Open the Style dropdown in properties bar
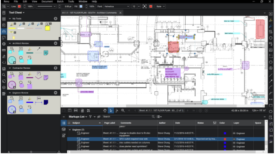This screenshot has height=154, width=275. [161, 6]
